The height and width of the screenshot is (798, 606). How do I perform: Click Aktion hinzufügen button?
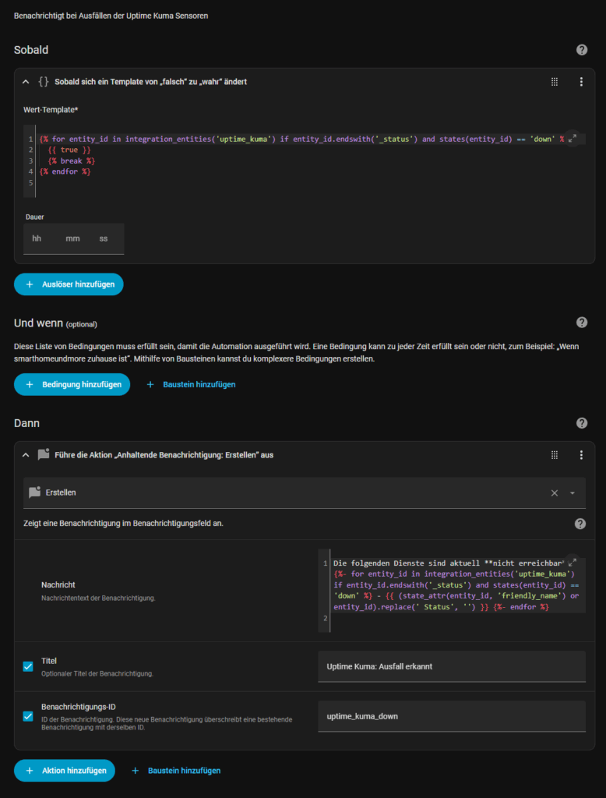coord(65,771)
